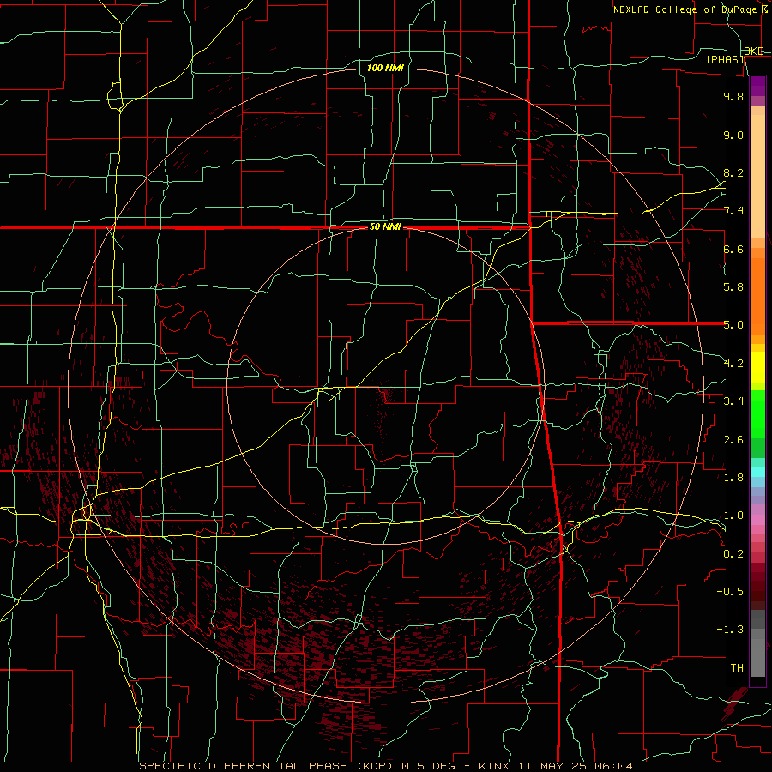Click the 2.6 value on the color scale
The height and width of the screenshot is (772, 772).
(x=733, y=440)
